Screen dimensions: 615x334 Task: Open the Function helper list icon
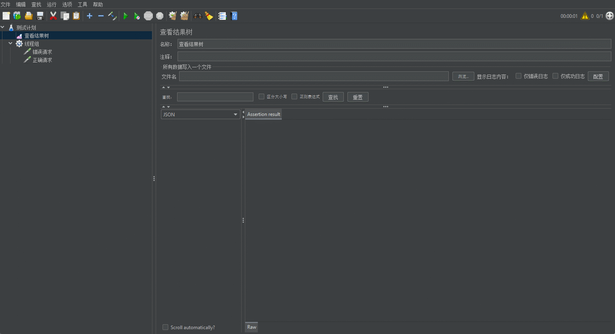[222, 16]
